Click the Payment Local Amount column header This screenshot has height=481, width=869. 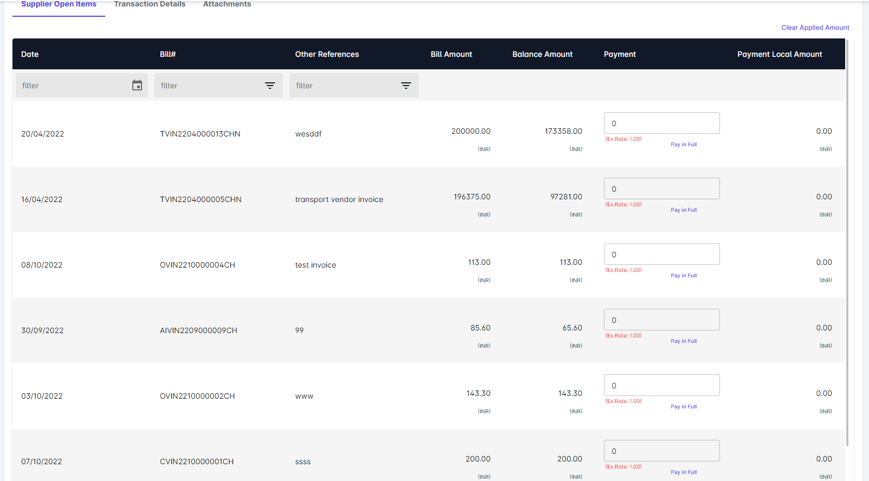780,54
